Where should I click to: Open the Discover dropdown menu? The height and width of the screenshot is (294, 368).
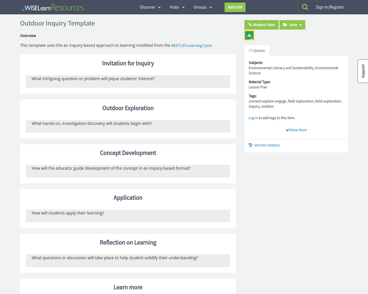(150, 7)
